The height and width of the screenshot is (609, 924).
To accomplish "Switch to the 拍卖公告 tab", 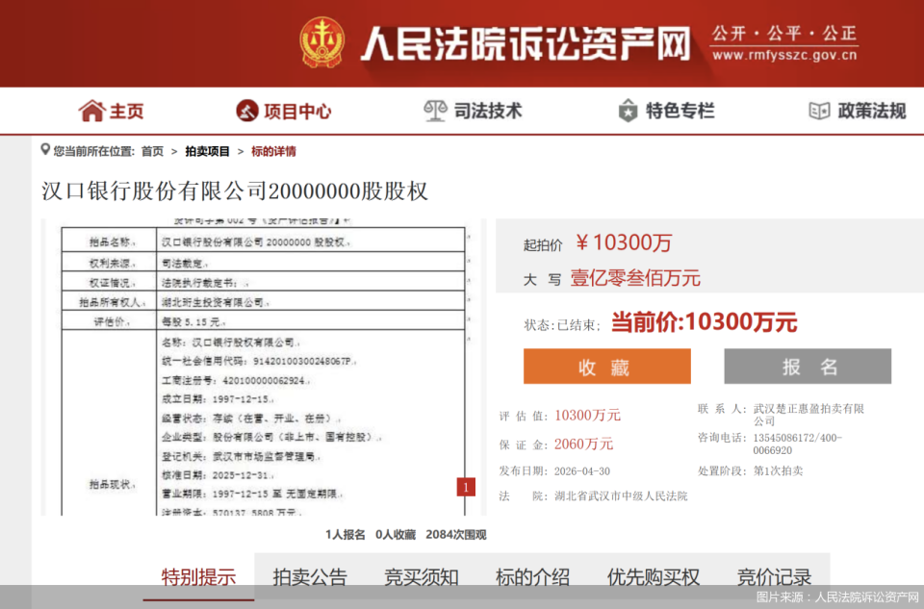I will coord(310,577).
